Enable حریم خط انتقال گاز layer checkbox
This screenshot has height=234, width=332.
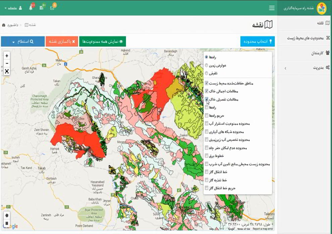pyautogui.click(x=207, y=188)
